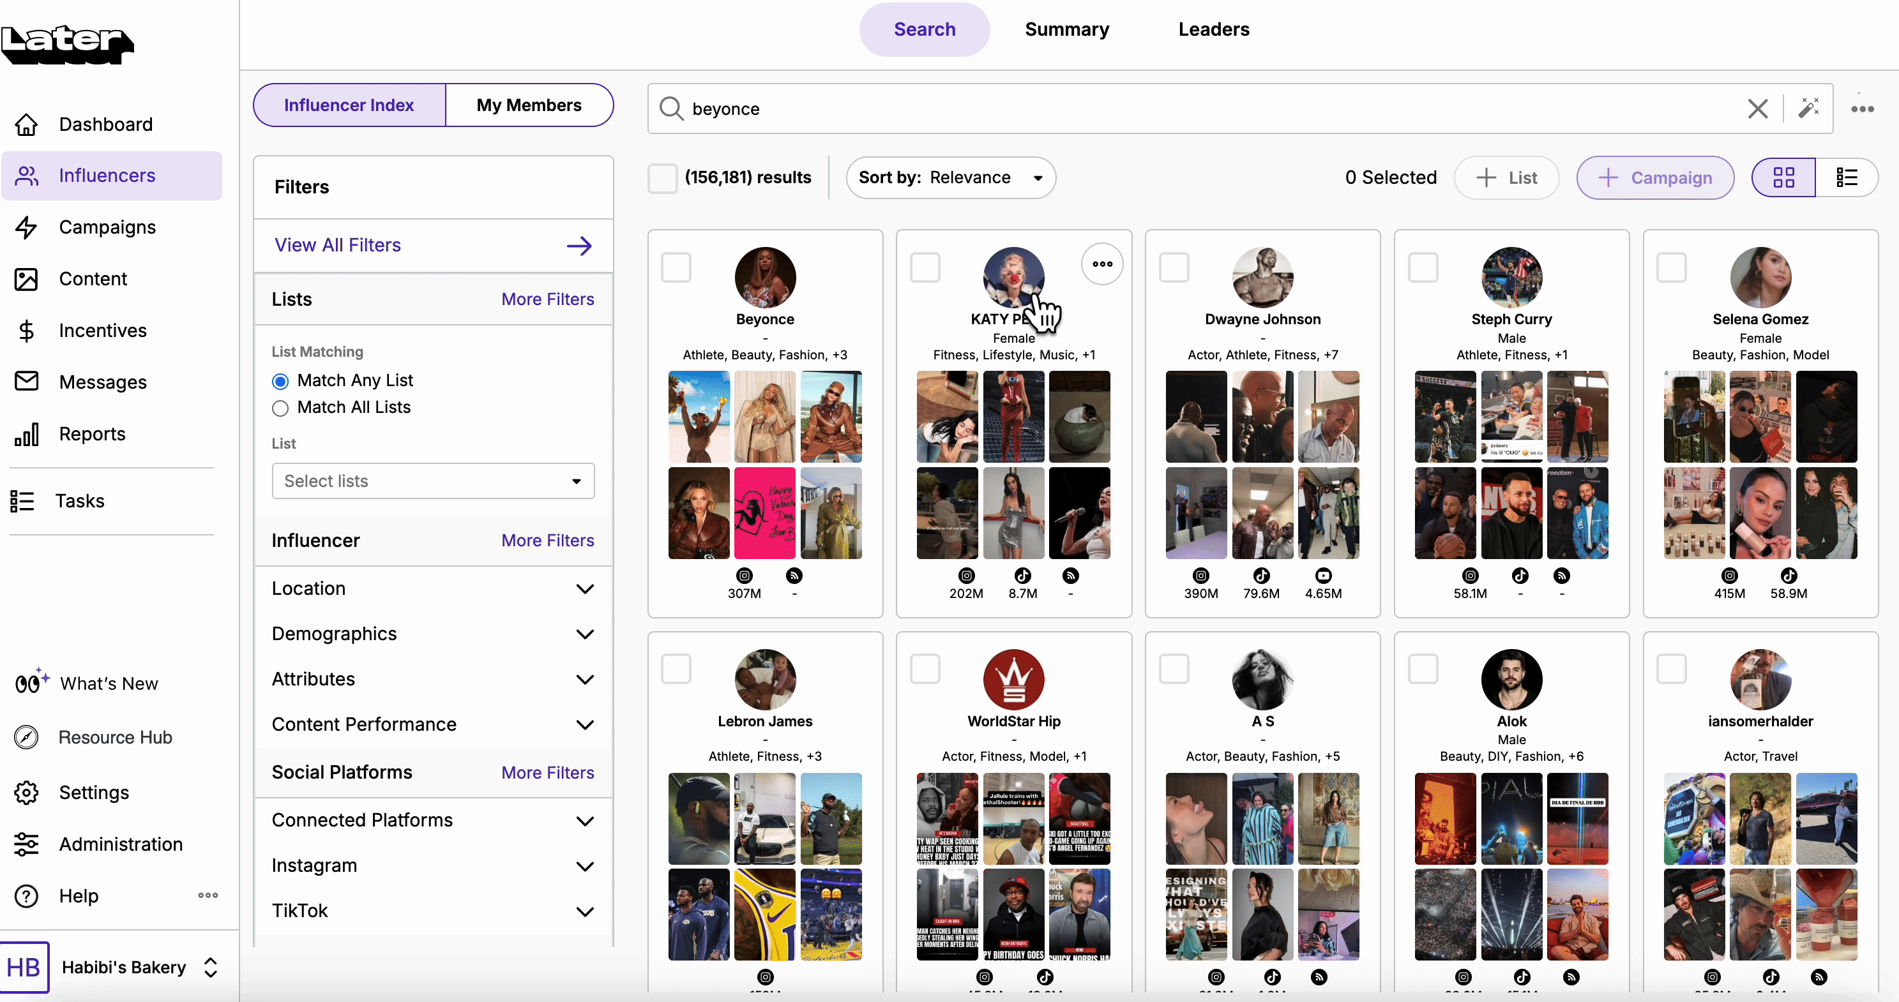Viewport: 1899px width, 1002px height.
Task: Expand the TikTok filter
Action: [x=433, y=911]
